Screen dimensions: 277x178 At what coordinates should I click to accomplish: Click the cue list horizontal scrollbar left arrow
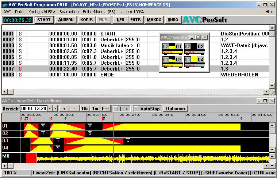[x=5, y=91]
